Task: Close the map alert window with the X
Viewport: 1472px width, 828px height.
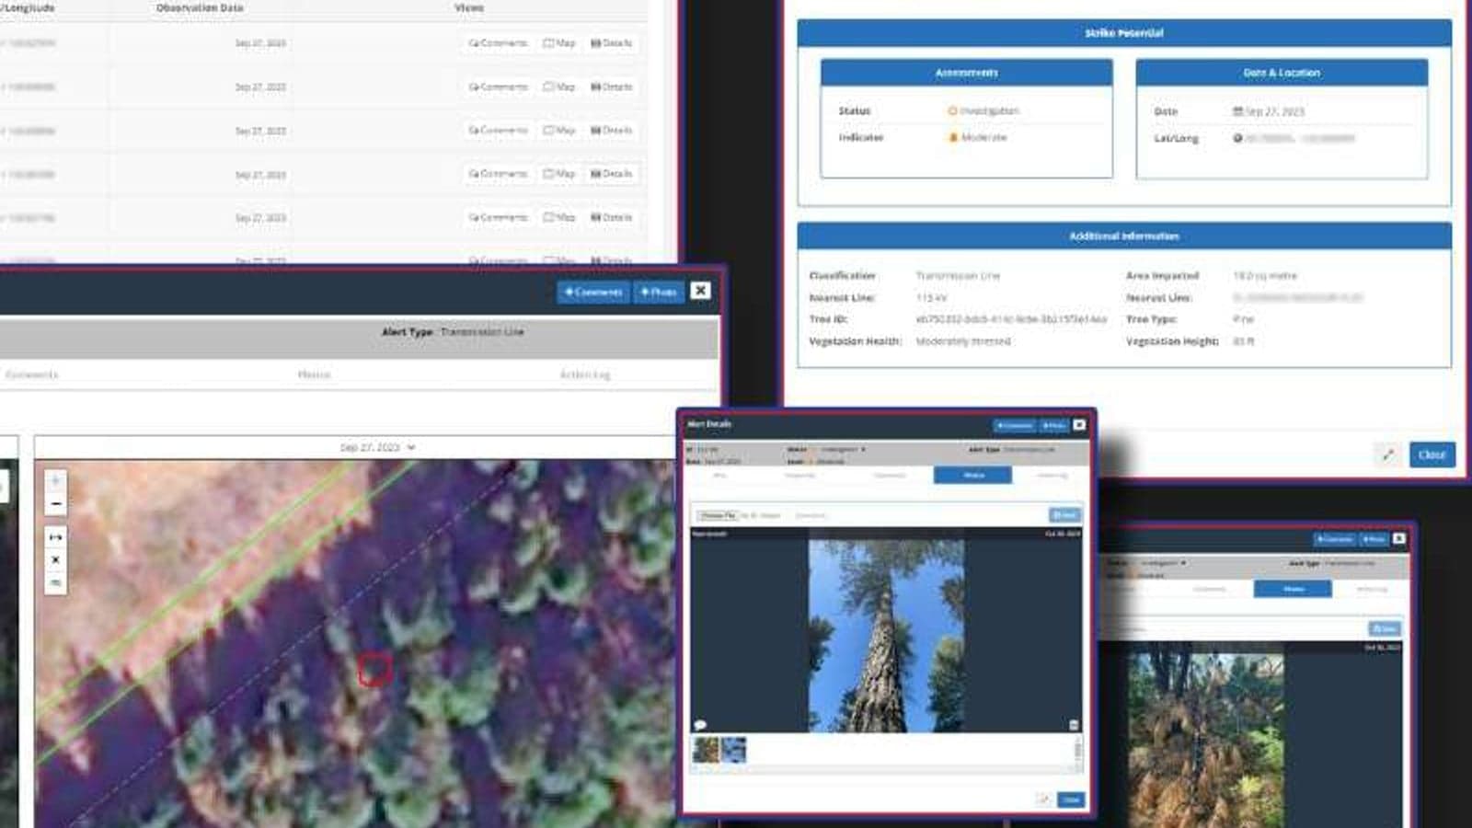Action: (700, 291)
